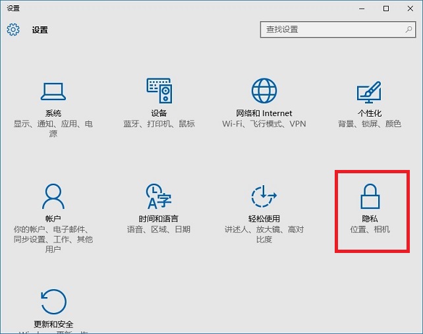This screenshot has width=423, height=334.
Task: Select the 设备 category label
Action: 159,113
